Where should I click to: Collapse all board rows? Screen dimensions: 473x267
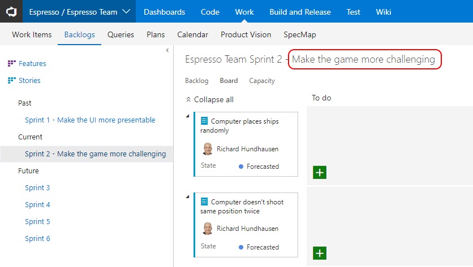[x=209, y=100]
